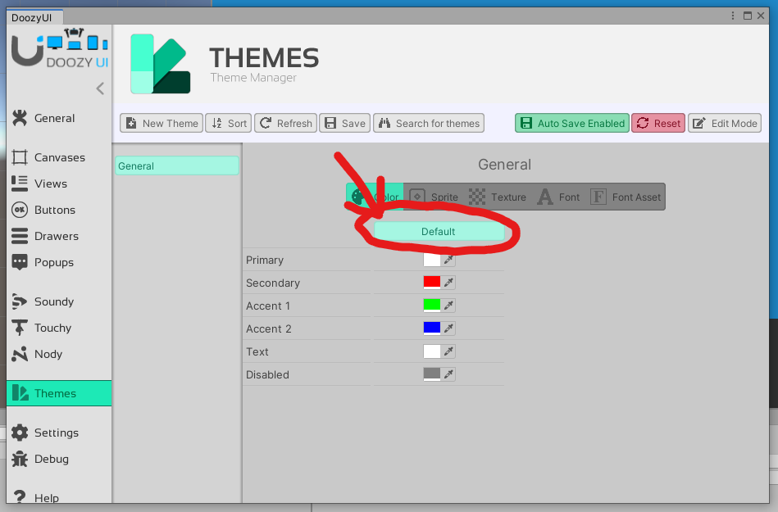
Task: Create a New Theme
Action: (162, 124)
